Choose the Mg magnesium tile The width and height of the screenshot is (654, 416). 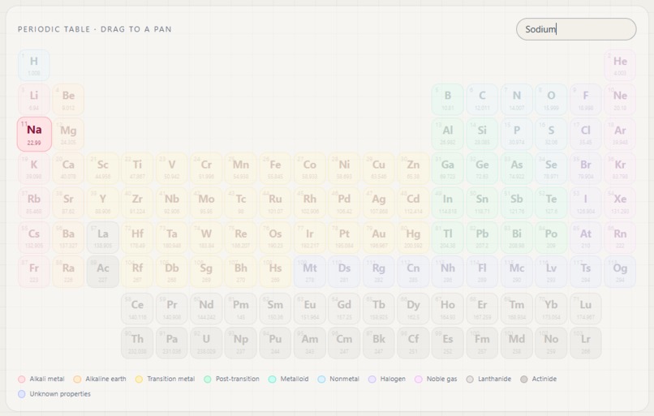[x=68, y=135]
